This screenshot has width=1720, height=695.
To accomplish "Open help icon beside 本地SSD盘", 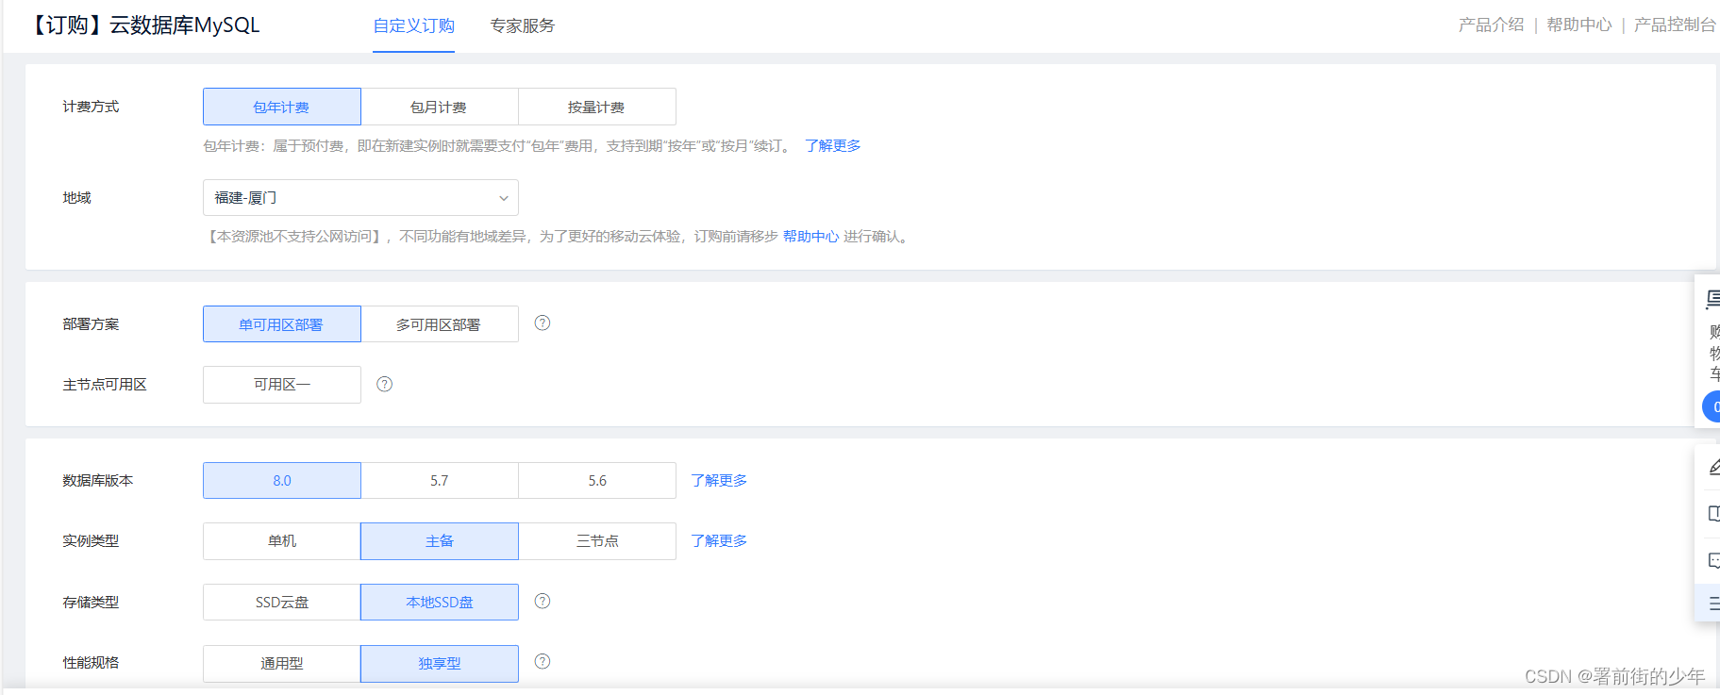I will coord(543,601).
